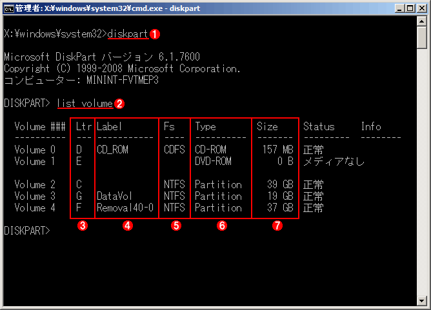
Task: Click 'Volume 4' row name
Action: point(35,208)
